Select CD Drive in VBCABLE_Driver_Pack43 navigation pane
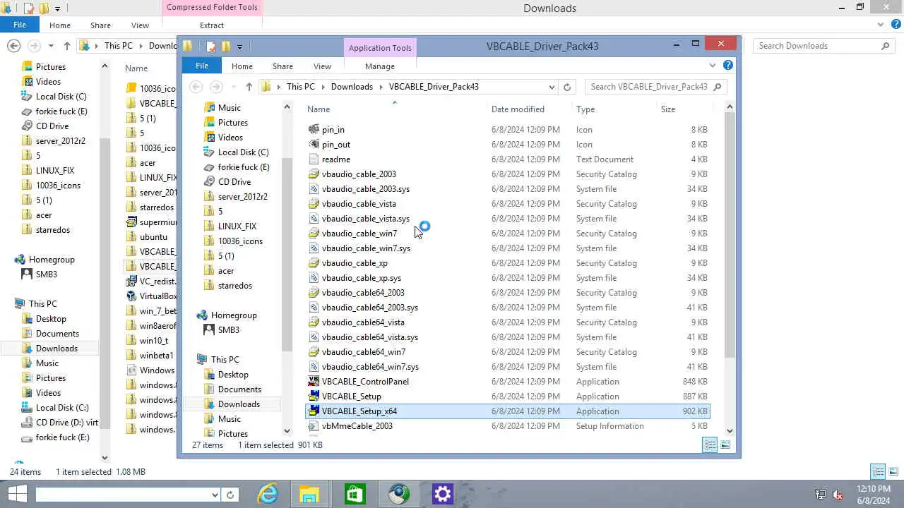This screenshot has width=904, height=508. click(x=234, y=182)
